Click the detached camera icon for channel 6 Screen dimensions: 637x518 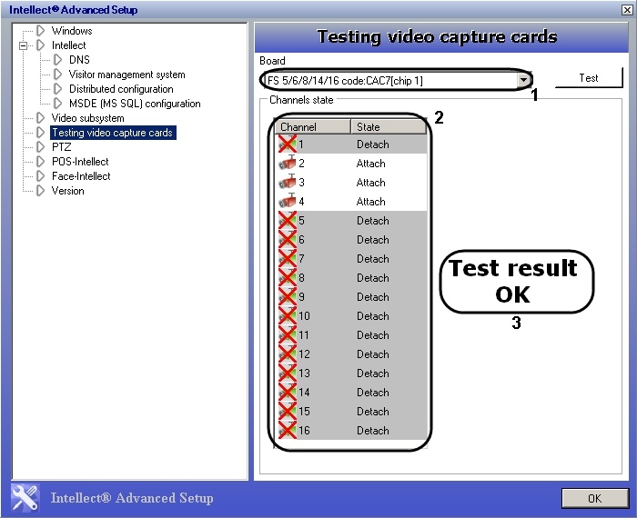click(288, 239)
